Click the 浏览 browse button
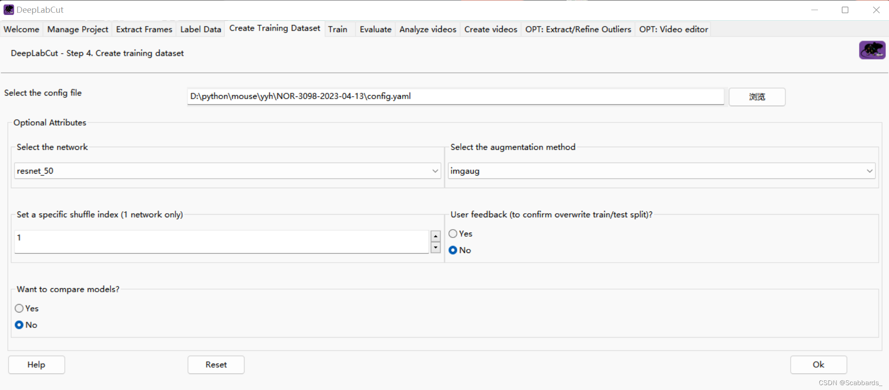The width and height of the screenshot is (889, 390). click(757, 97)
